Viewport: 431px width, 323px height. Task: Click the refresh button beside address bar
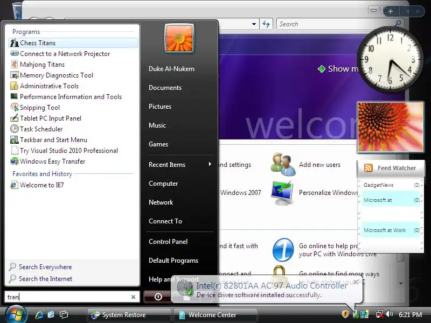[x=266, y=24]
